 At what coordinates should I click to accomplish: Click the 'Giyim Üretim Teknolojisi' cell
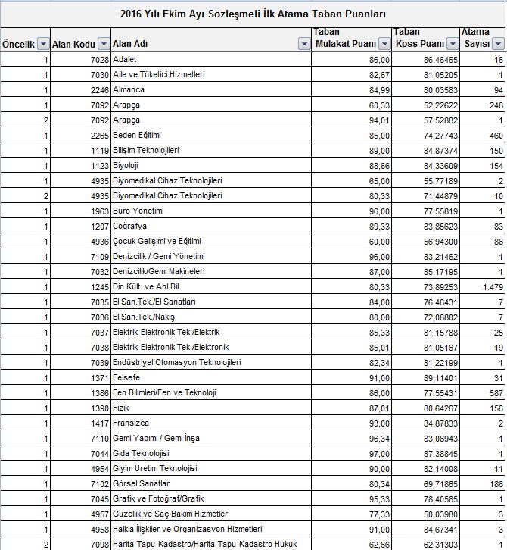(x=211, y=468)
